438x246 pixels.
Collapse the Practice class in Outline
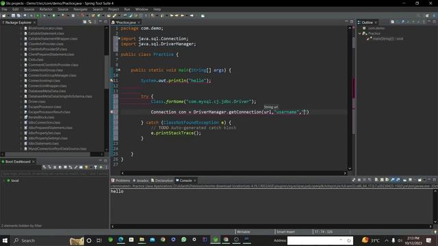pos(360,33)
